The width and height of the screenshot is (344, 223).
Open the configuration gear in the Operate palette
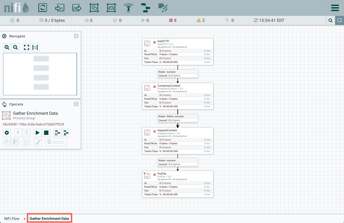[x=7, y=133]
